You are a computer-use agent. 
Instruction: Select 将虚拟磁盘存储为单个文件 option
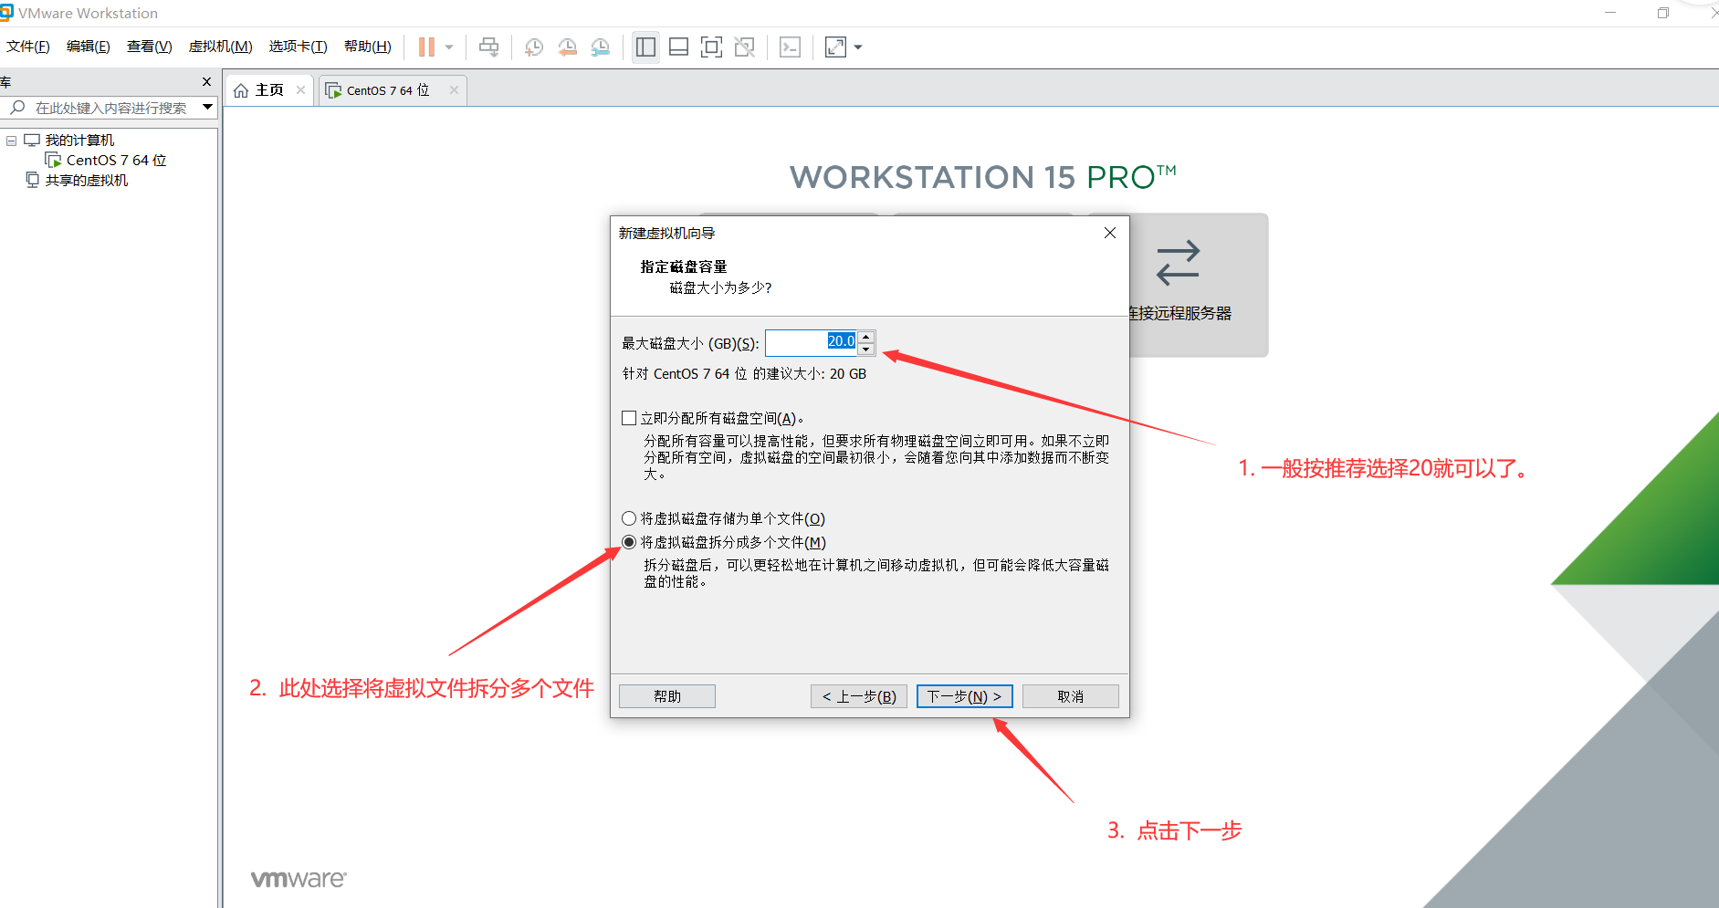pyautogui.click(x=628, y=517)
